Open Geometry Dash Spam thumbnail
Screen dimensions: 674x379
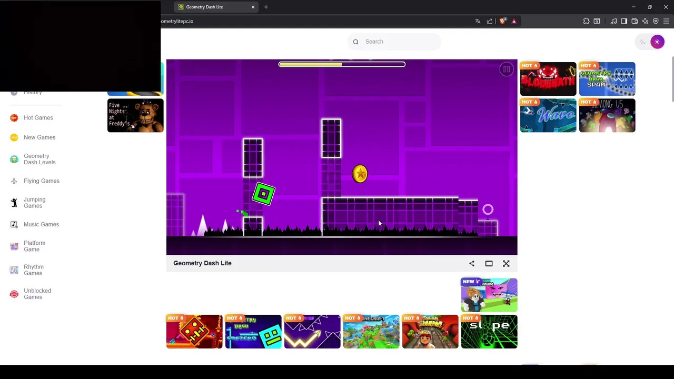point(607,79)
